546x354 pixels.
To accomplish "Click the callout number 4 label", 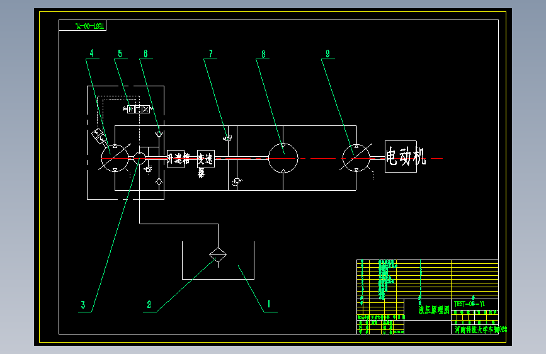I will coord(91,54).
